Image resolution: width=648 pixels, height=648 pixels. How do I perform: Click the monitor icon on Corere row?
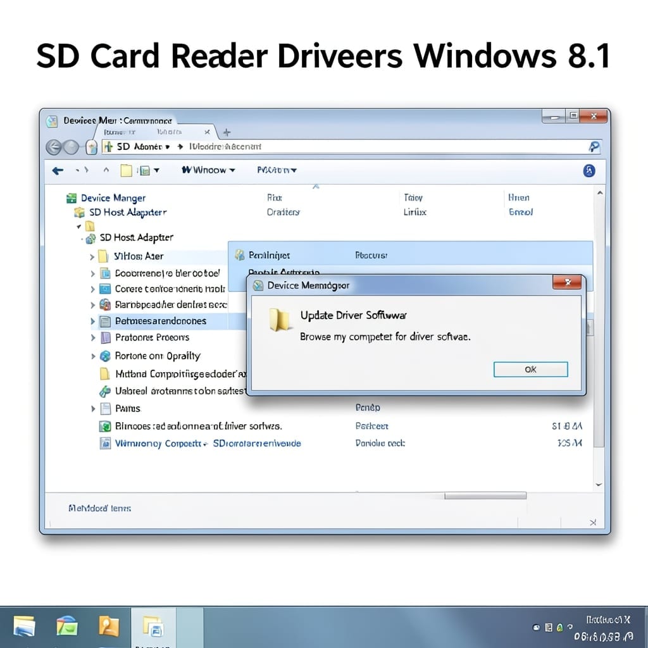click(x=106, y=289)
